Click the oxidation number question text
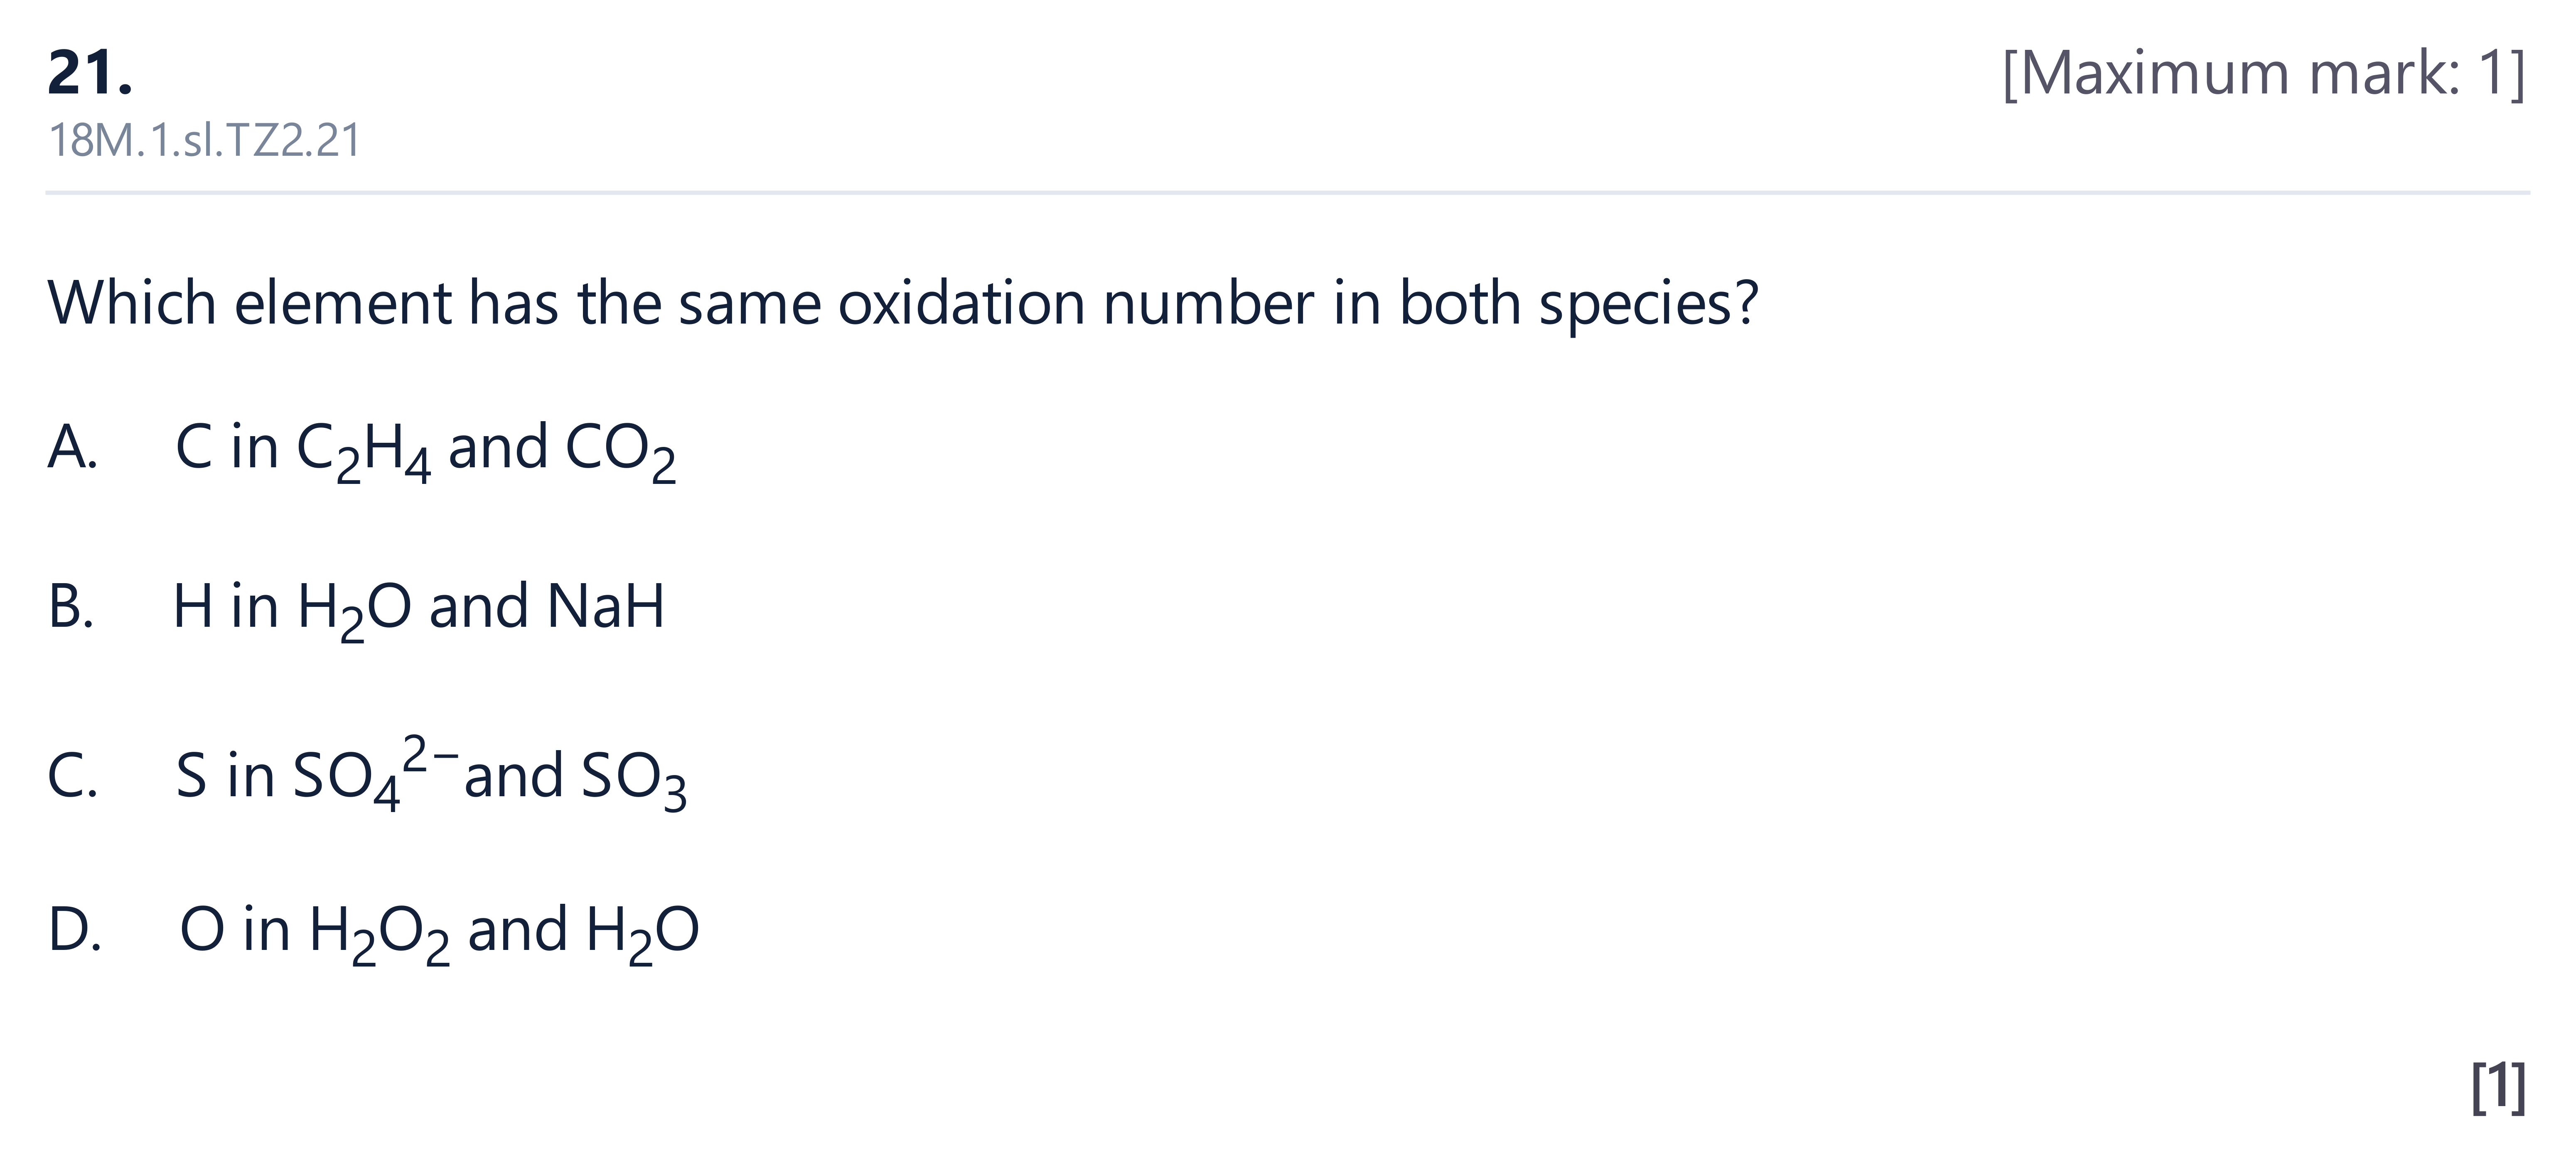The width and height of the screenshot is (2576, 1163). tap(902, 303)
